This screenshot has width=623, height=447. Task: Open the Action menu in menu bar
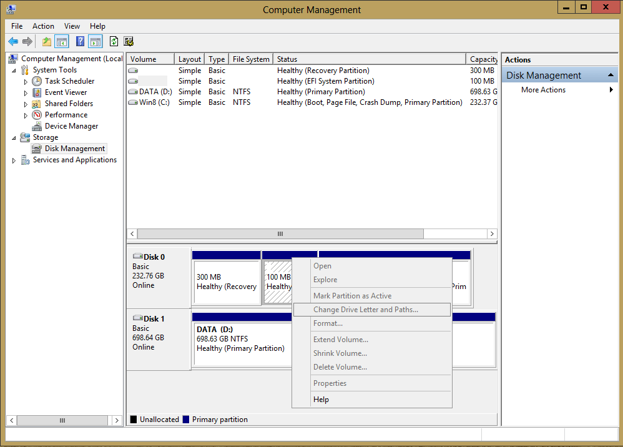(43, 26)
